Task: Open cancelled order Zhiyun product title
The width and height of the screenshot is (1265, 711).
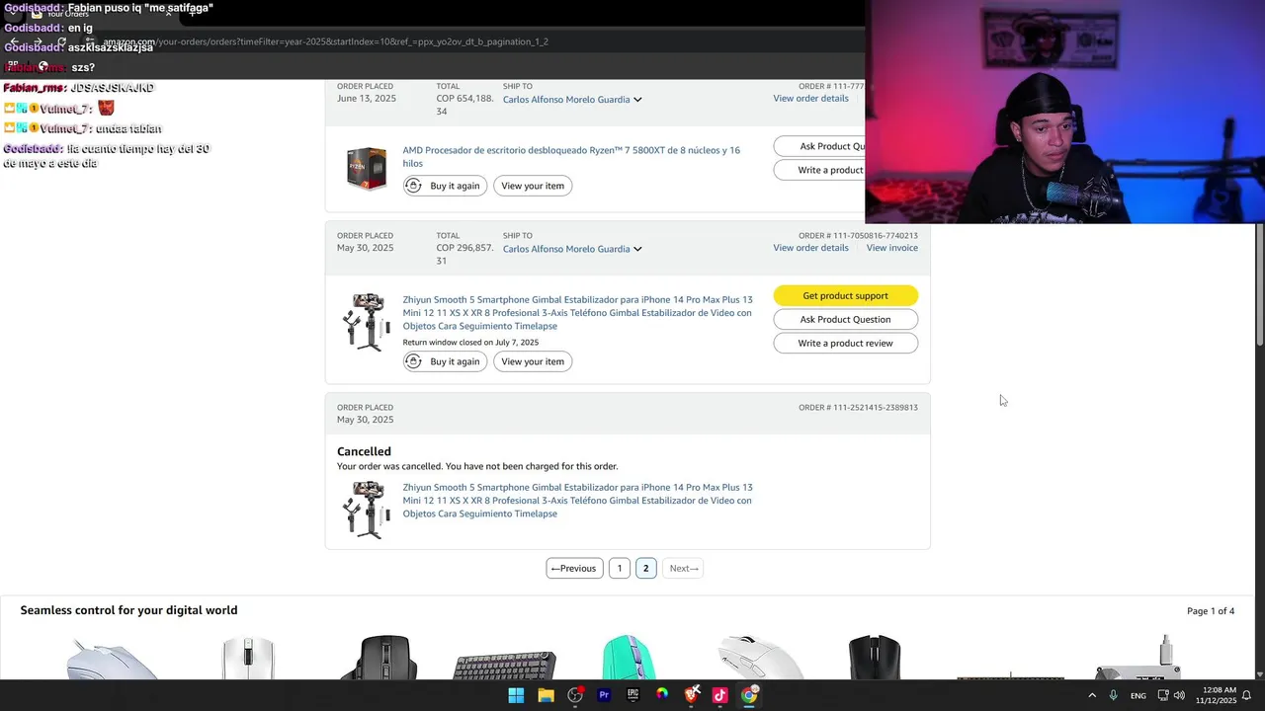Action: point(577,501)
